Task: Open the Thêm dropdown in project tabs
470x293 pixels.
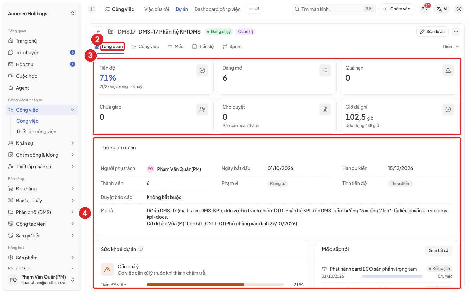Action: click(x=450, y=47)
